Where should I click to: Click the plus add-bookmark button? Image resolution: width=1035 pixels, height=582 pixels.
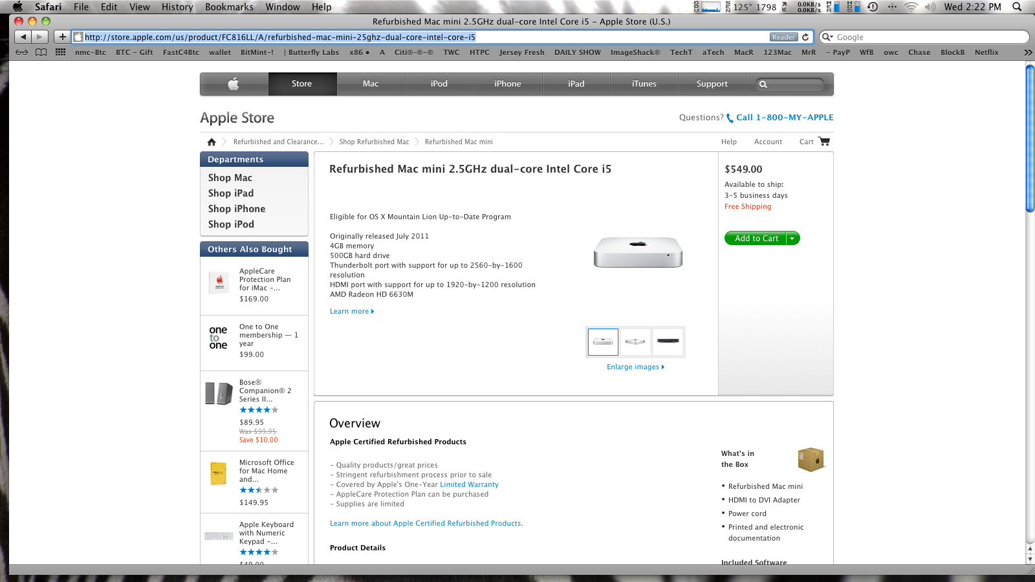pyautogui.click(x=62, y=37)
